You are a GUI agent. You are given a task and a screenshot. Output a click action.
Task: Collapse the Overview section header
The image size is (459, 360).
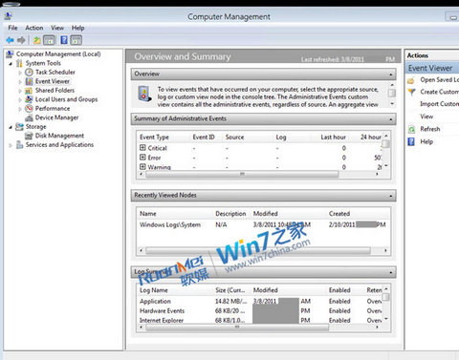point(391,74)
